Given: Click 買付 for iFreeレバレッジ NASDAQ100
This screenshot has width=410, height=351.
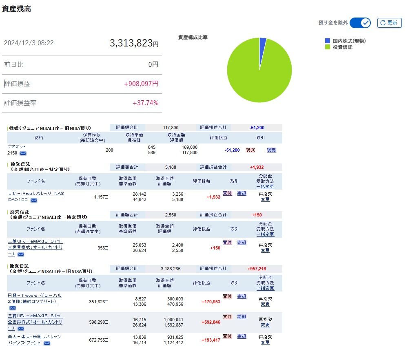Looking at the screenshot, I should pos(227,193).
